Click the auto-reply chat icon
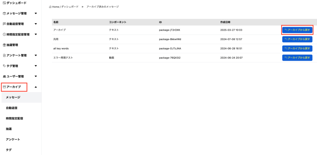Image resolution: width=317 pixels, height=155 pixels. pyautogui.click(x=4, y=24)
